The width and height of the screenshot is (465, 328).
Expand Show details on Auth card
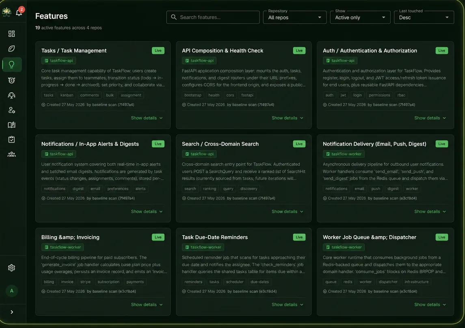[430, 118]
